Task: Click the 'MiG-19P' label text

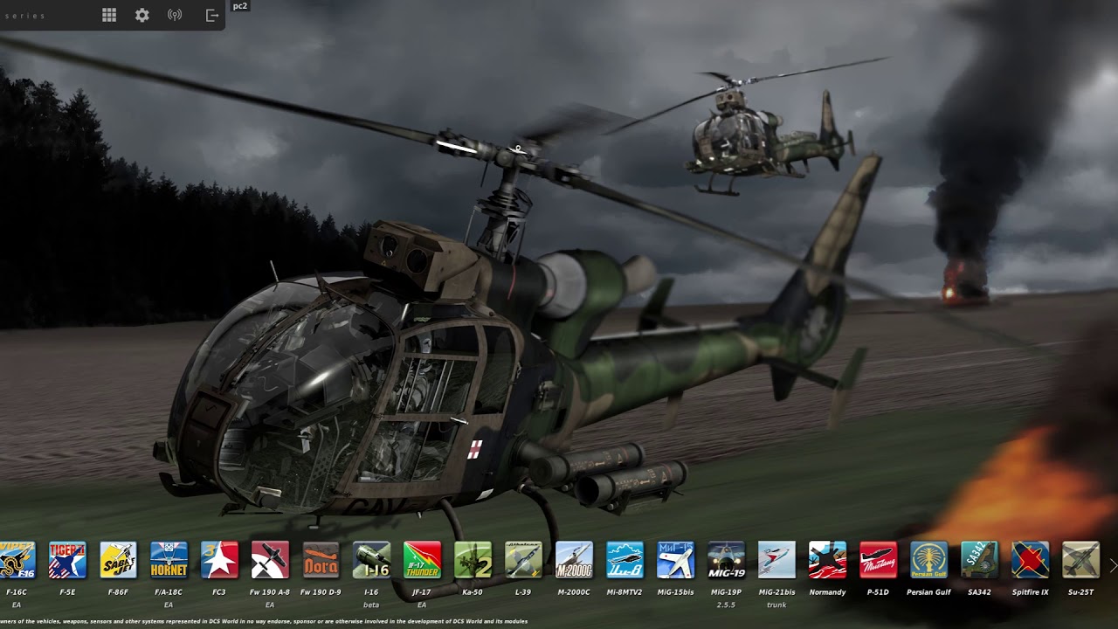Action: click(x=726, y=592)
